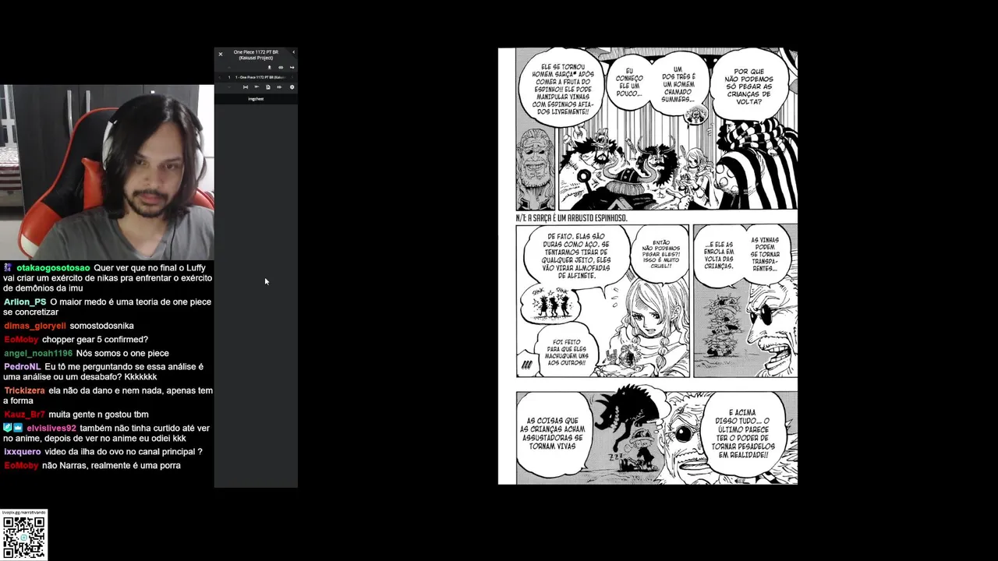The height and width of the screenshot is (561, 998).
Task: Click the download chapter icon
Action: 269,68
